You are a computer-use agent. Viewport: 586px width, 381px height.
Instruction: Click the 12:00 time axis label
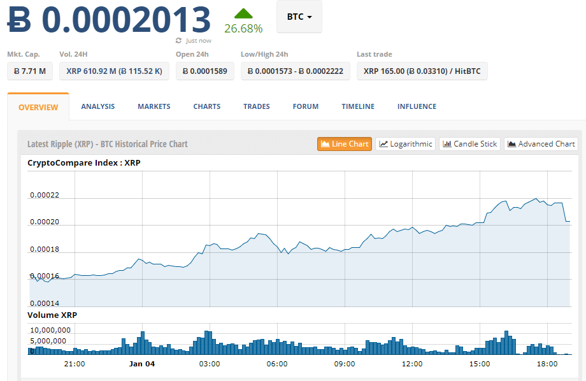pyautogui.click(x=412, y=364)
